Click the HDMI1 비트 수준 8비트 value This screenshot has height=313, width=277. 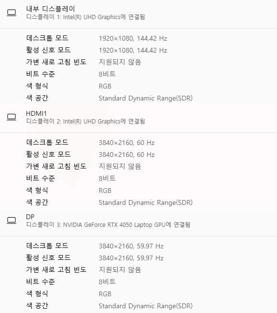107,178
